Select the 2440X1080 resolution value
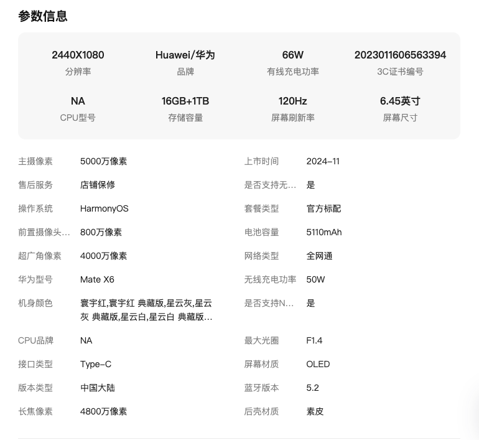The height and width of the screenshot is (440, 479). 78,55
